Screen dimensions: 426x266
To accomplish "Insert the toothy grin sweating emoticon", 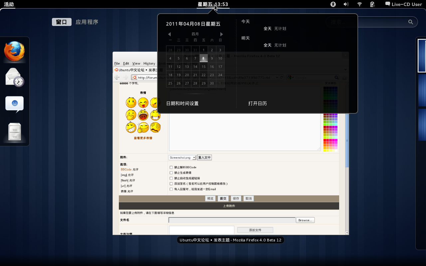I will [155, 115].
